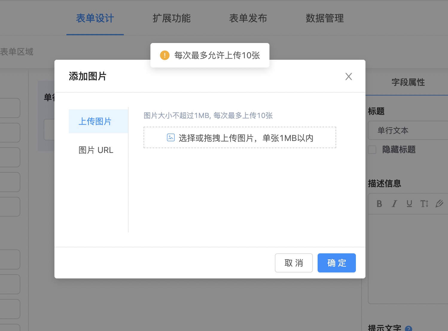This screenshot has height=331, width=448.
Task: Cancel the image dialog via 取消
Action: tap(294, 263)
